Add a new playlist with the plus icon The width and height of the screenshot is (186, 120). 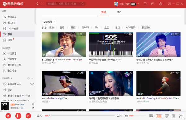tap(29, 78)
